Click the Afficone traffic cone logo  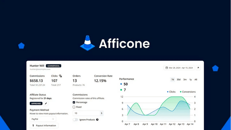tap(87, 43)
